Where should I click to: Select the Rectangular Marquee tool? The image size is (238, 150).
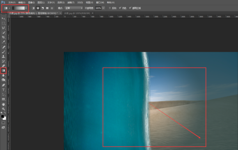click(x=3, y=23)
